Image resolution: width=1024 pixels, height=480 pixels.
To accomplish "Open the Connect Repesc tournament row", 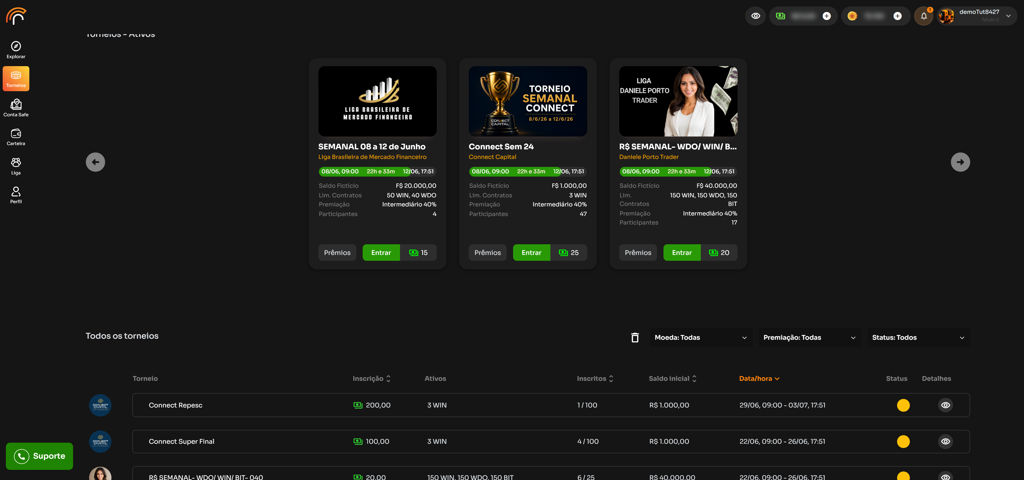I will click(551, 405).
